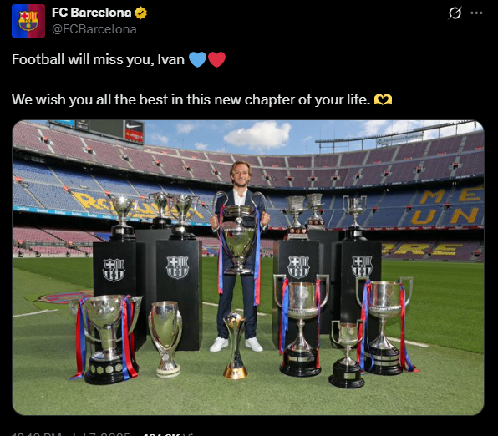
Task: Click the blue heart emoji
Action: (197, 59)
